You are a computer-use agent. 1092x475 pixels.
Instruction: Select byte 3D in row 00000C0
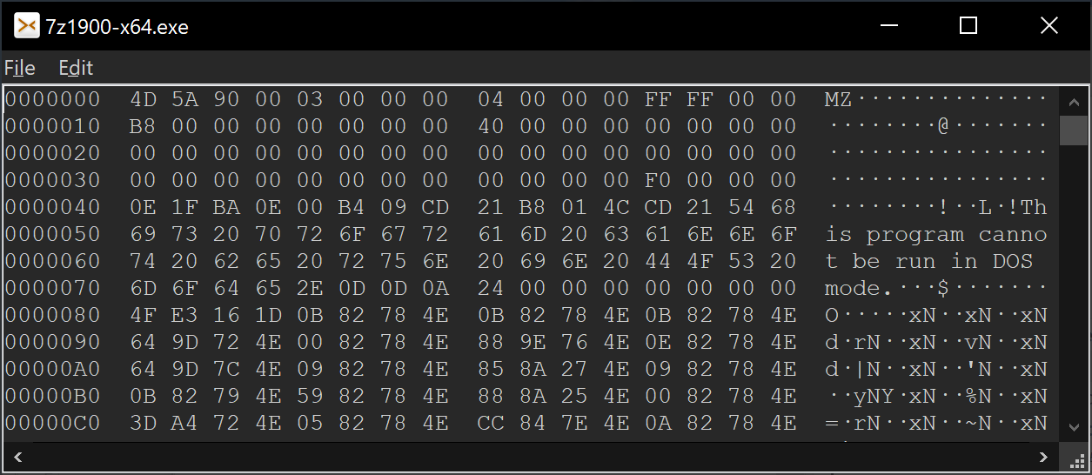(141, 424)
